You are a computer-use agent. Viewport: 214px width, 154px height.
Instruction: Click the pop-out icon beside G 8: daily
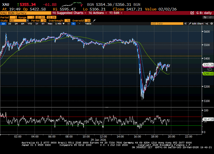point(192,13)
